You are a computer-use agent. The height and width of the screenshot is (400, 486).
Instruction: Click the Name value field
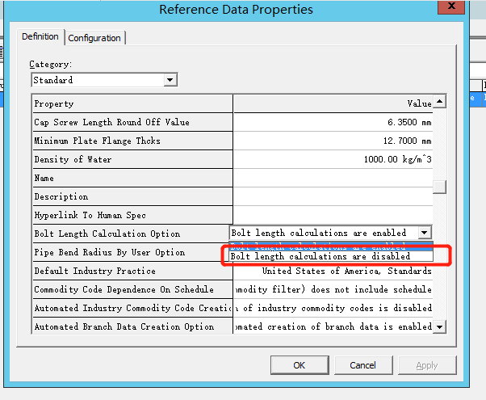pos(333,178)
